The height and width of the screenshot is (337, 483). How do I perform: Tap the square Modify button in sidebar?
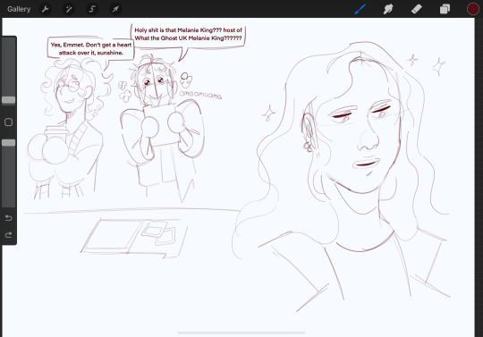pos(9,122)
